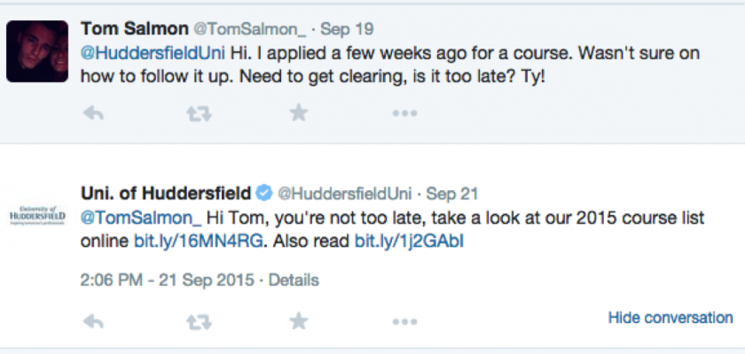Click the @HuddersfieldUni mention in Tom's tweet

[x=137, y=53]
